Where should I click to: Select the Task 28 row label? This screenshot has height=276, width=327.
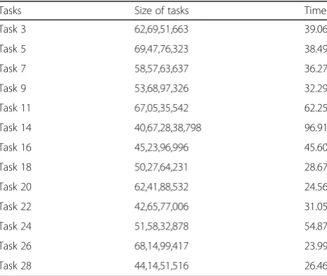[16, 266]
